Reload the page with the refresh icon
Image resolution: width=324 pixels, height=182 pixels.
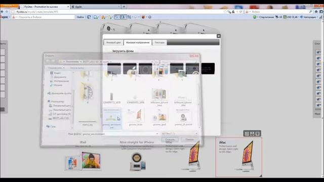click(241, 12)
